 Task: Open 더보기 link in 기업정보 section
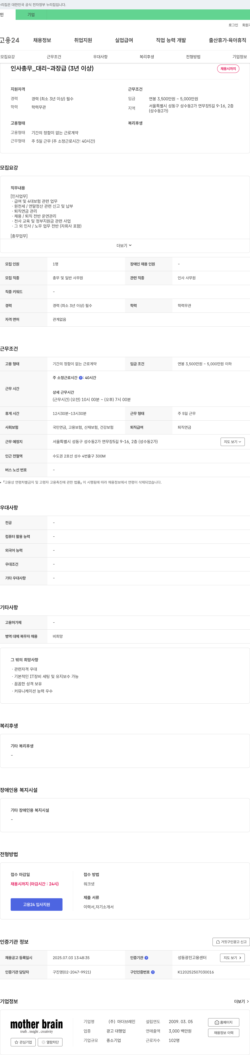[x=241, y=1001]
